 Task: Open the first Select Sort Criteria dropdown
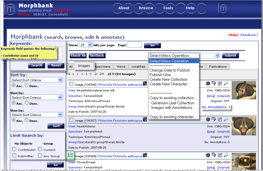pos(37,80)
